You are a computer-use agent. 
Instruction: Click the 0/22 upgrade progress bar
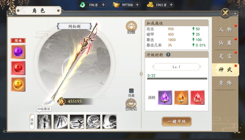click(177, 79)
